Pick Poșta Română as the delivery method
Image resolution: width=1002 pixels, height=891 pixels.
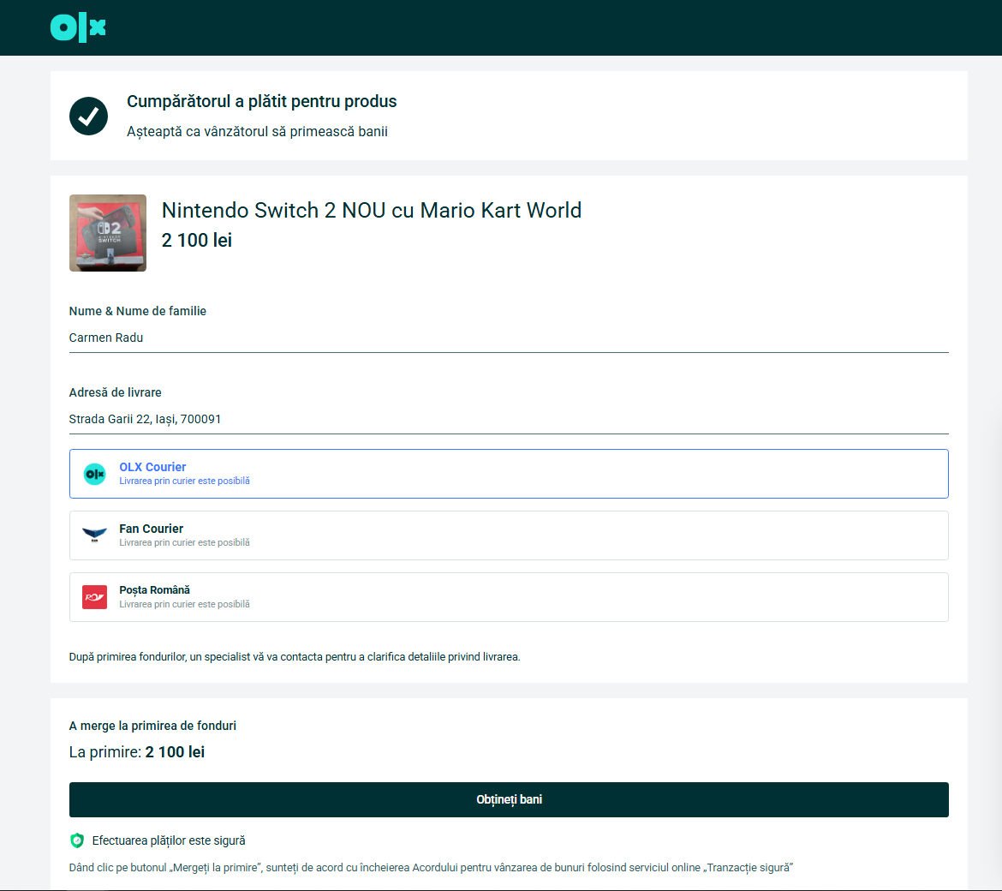[509, 597]
